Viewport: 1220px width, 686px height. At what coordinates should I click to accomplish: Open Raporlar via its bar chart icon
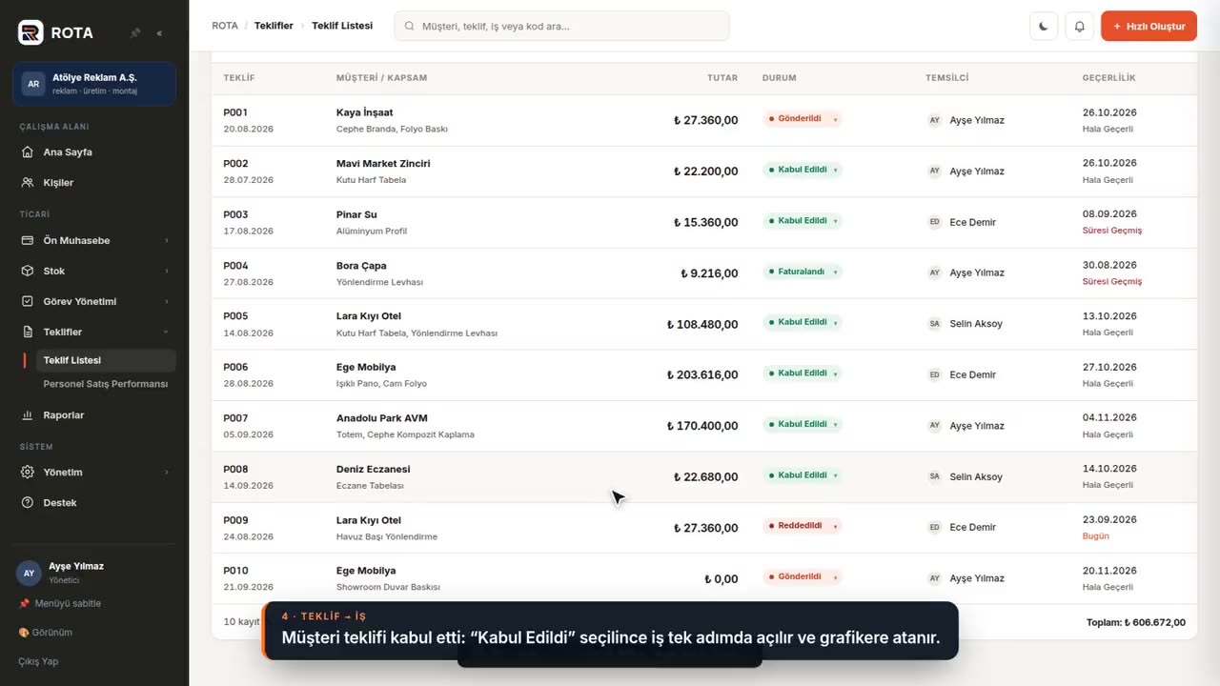28,415
